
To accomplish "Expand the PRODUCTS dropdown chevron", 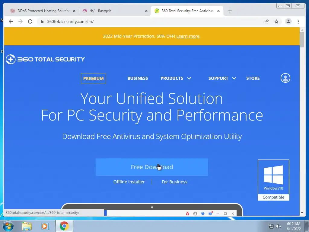I will pos(189,78).
